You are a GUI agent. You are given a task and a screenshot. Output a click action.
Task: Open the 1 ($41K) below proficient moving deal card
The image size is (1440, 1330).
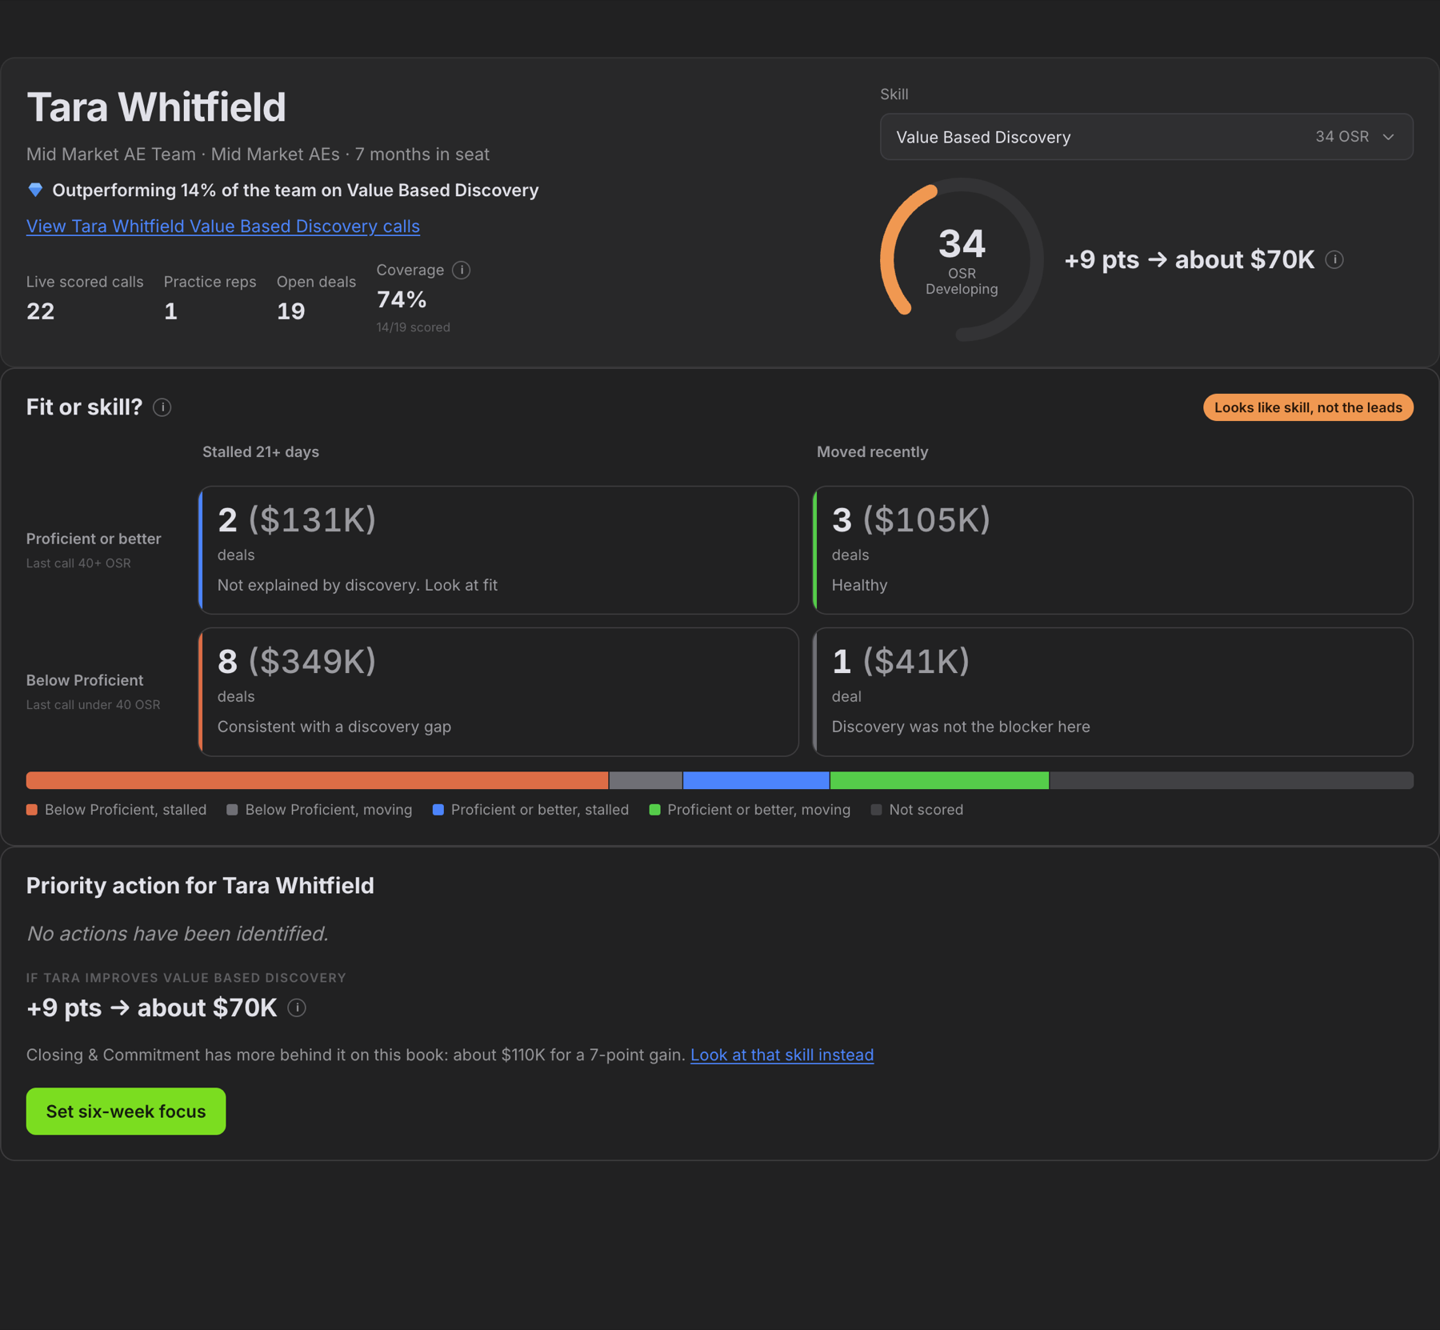1113,691
